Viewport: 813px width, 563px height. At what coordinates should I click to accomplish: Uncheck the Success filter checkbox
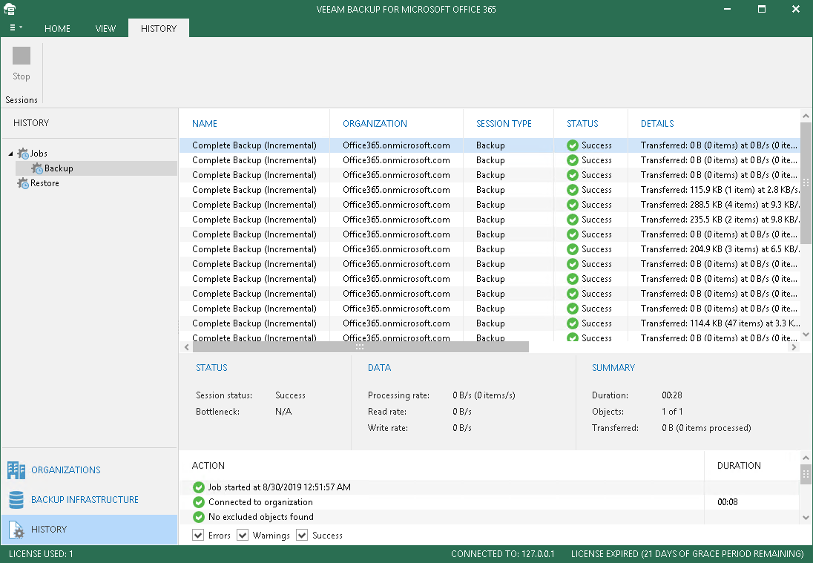(302, 535)
